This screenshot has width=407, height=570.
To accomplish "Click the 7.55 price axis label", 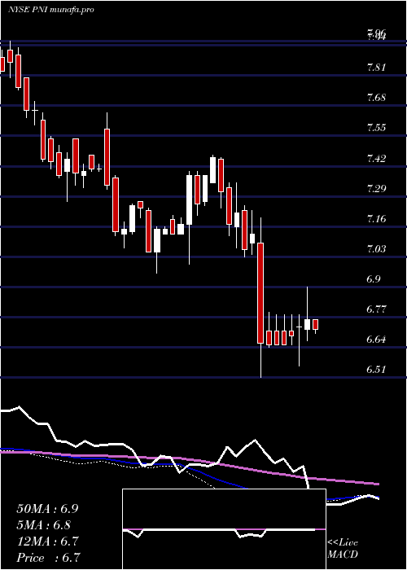I will pyautogui.click(x=376, y=128).
